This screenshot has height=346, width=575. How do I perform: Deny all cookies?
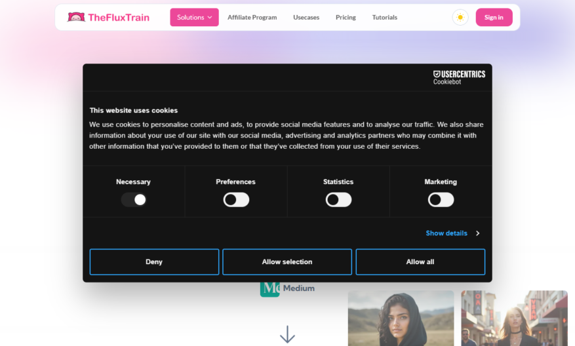(x=154, y=261)
